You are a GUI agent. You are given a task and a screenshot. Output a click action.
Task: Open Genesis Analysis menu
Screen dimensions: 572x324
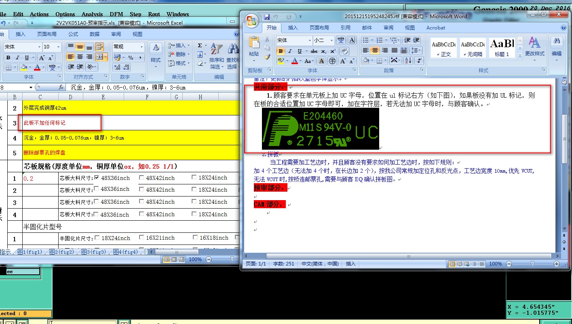point(92,14)
